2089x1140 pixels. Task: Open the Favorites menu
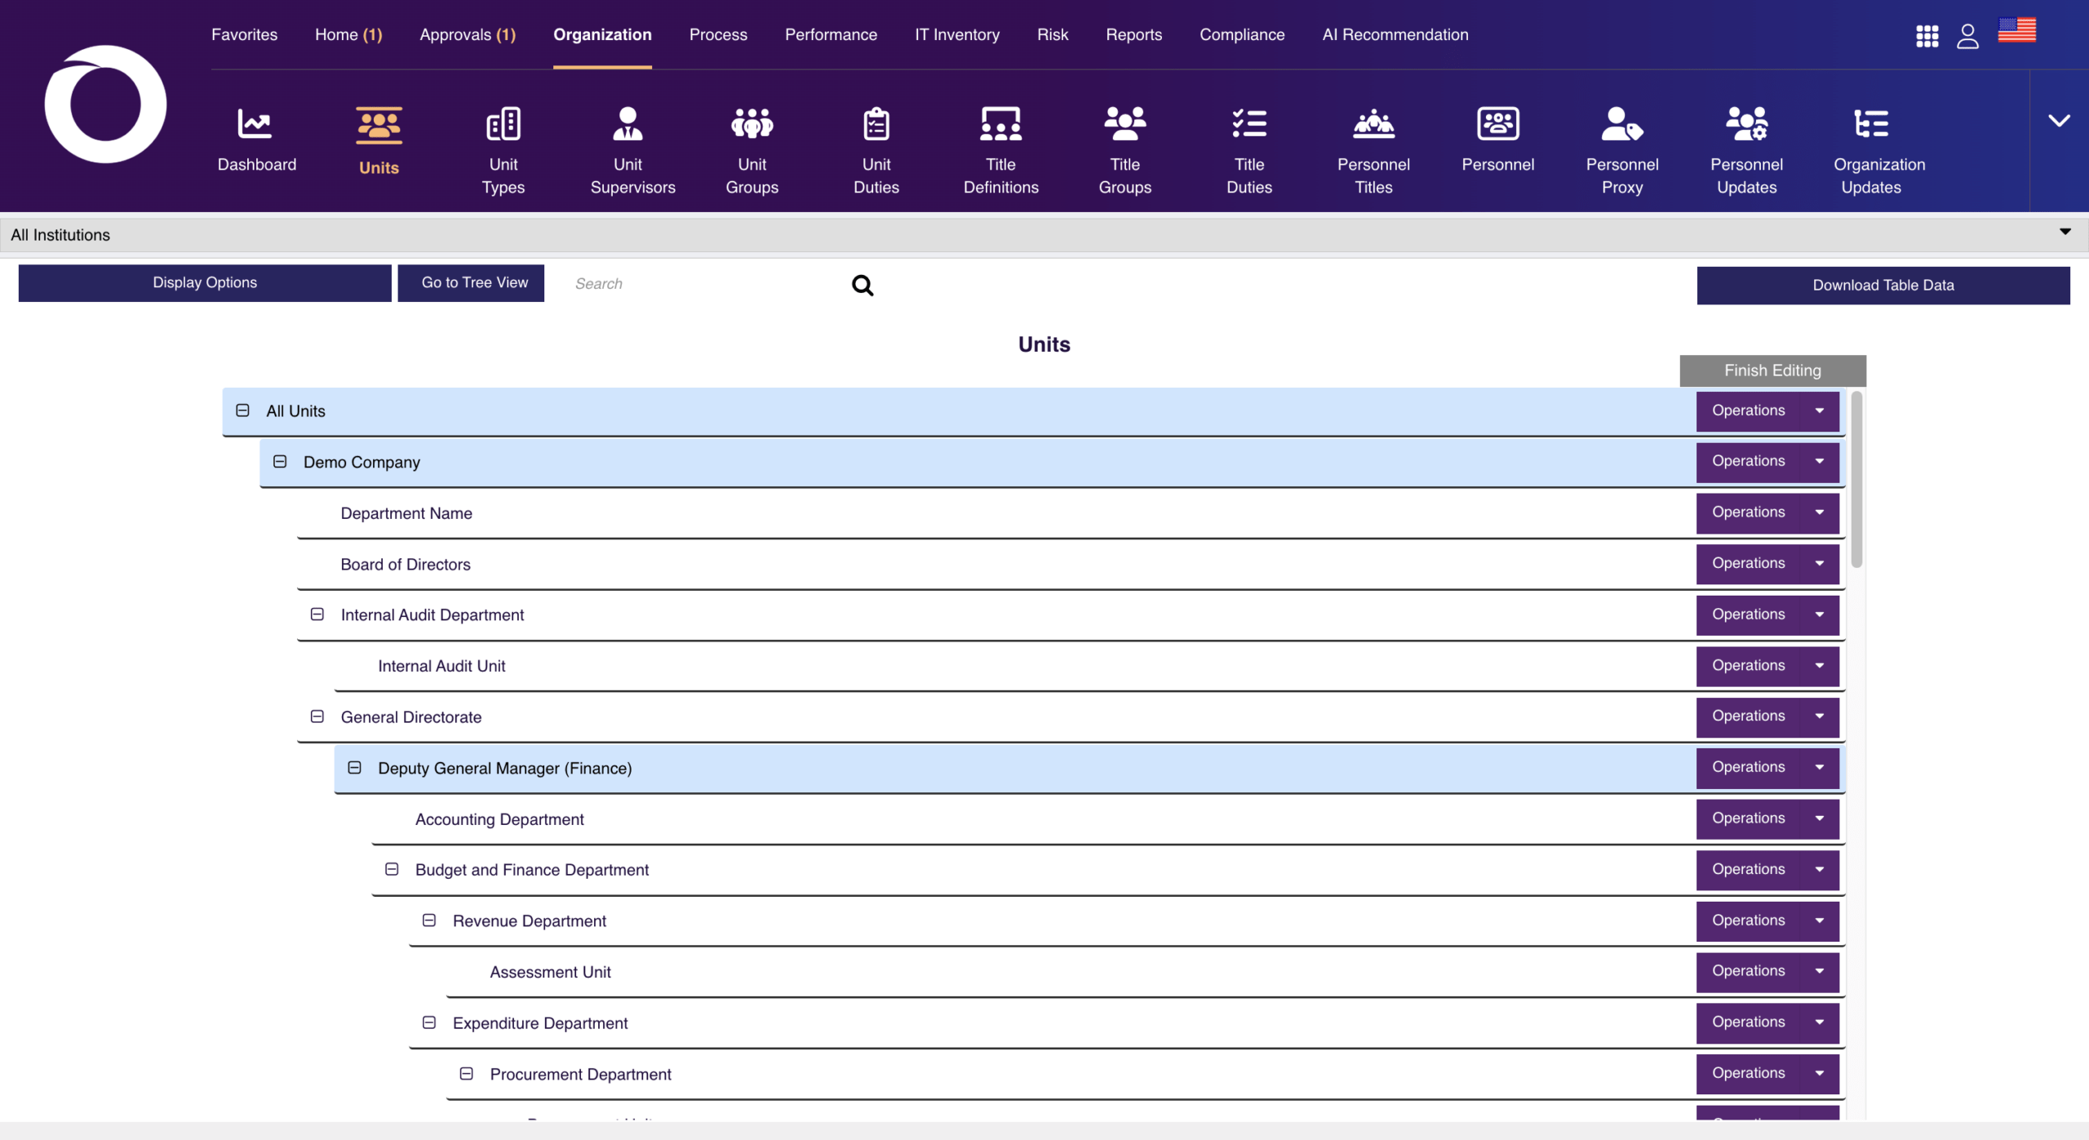click(x=244, y=34)
